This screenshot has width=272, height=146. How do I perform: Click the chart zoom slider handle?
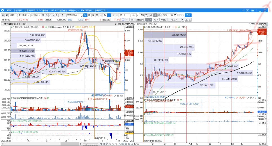click(x=87, y=144)
